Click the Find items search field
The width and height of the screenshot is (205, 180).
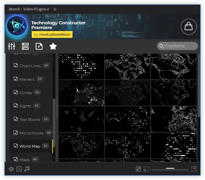[x=177, y=46]
